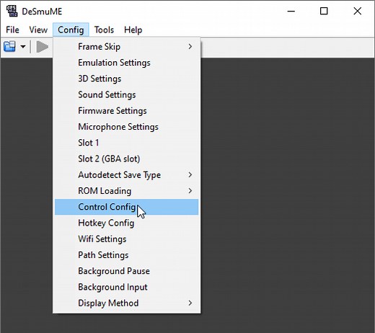Expand the Frame Skip submenu
The width and height of the screenshot is (375, 333).
point(126,47)
